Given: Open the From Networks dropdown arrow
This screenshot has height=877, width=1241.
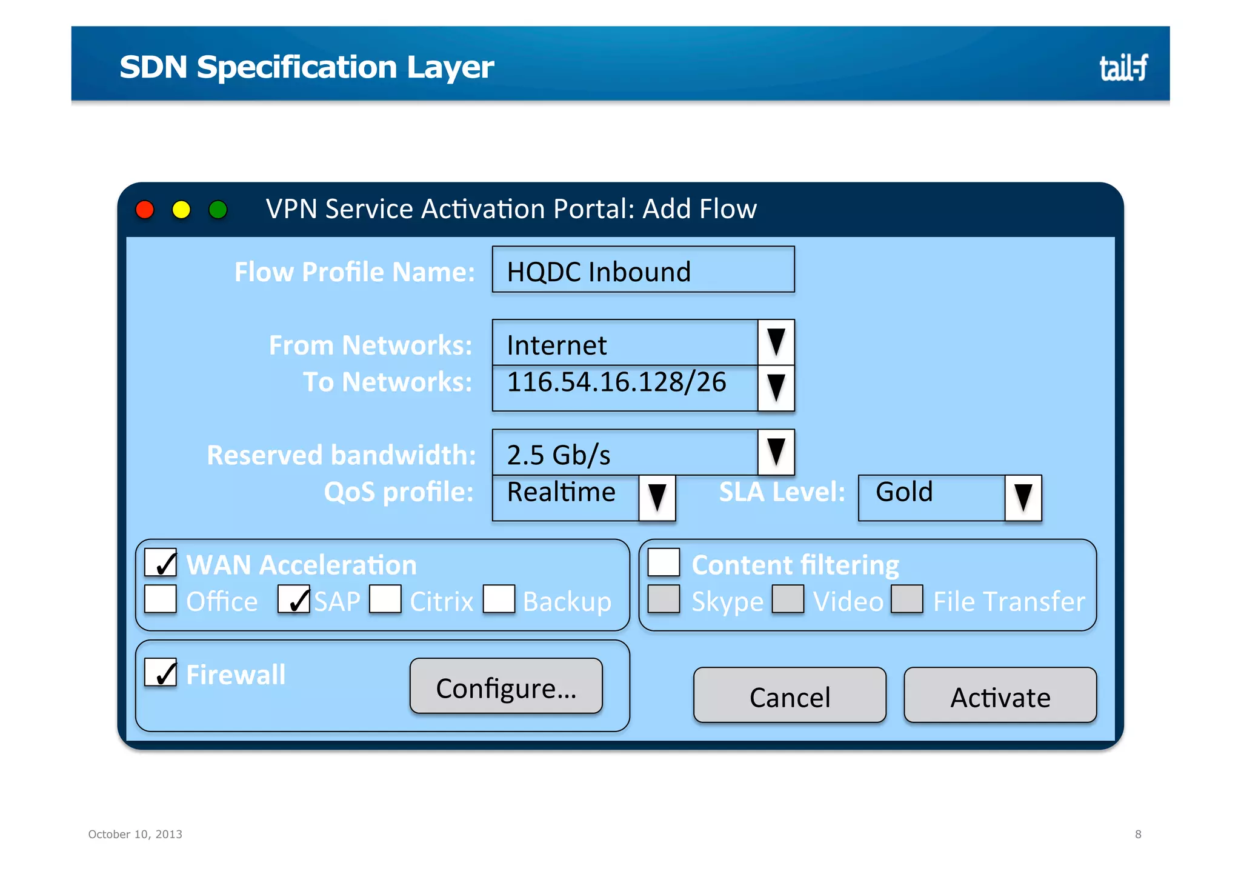Looking at the screenshot, I should coord(776,342).
